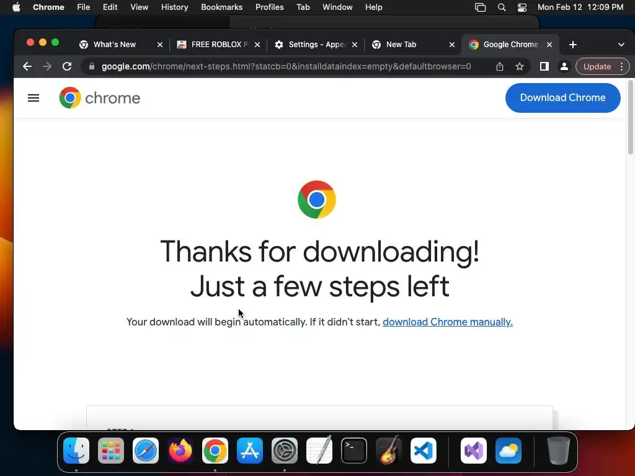Open the Help menu
Image resolution: width=635 pixels, height=476 pixels.
coord(373,7)
